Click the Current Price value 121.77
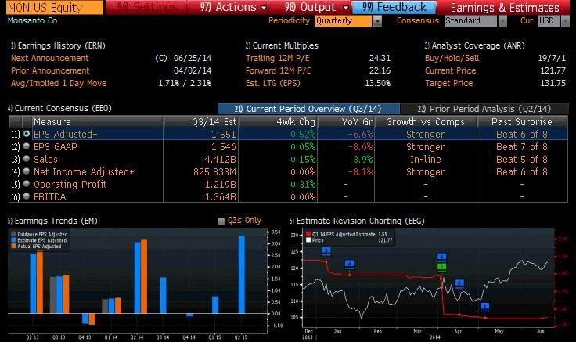Screen dimensions: 576x342 click(x=553, y=70)
